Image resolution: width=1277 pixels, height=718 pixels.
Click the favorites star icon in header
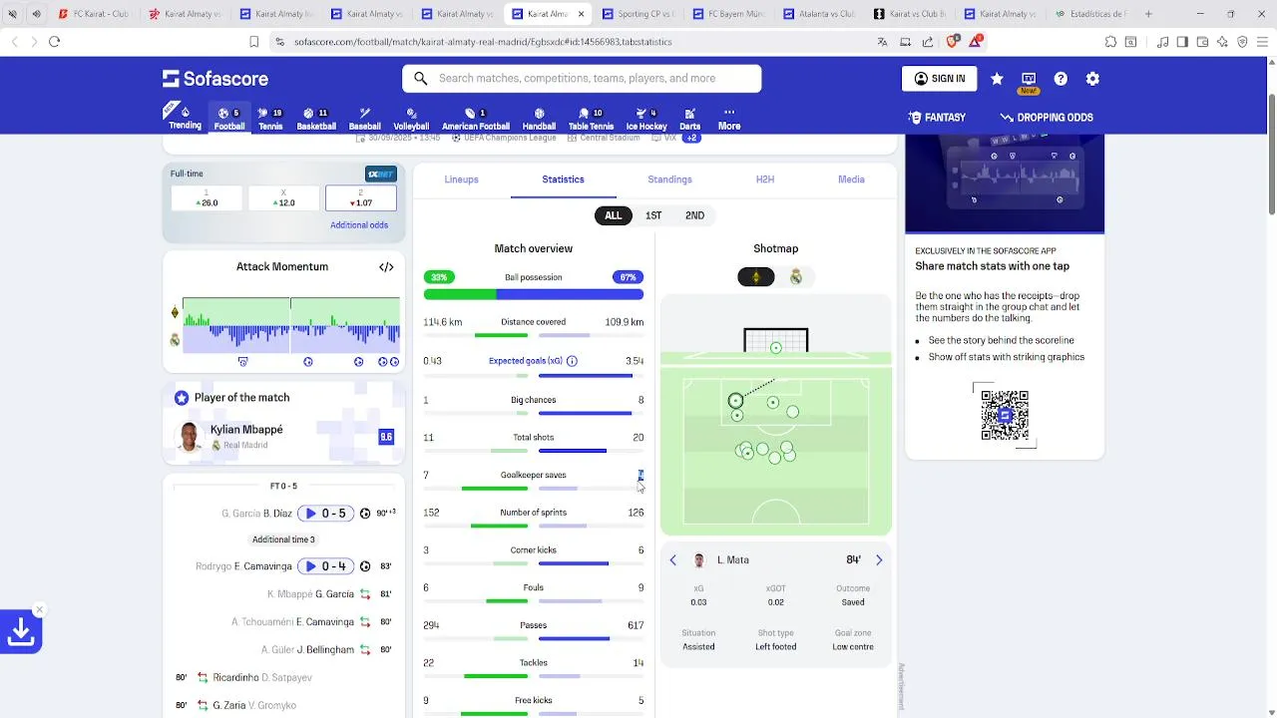tap(997, 79)
